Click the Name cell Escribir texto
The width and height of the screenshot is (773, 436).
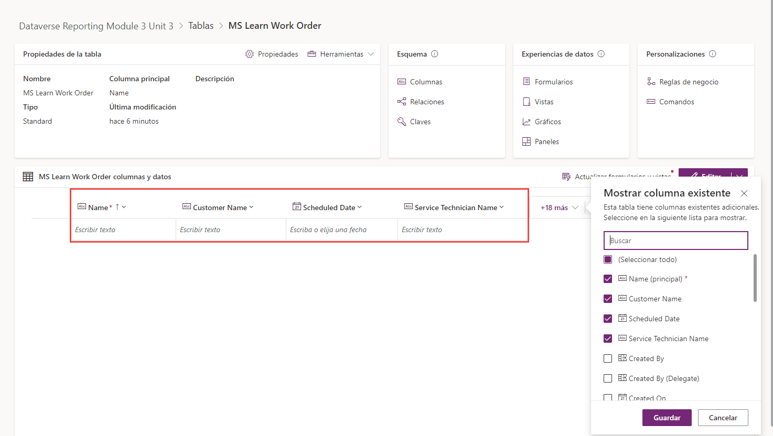click(x=123, y=230)
